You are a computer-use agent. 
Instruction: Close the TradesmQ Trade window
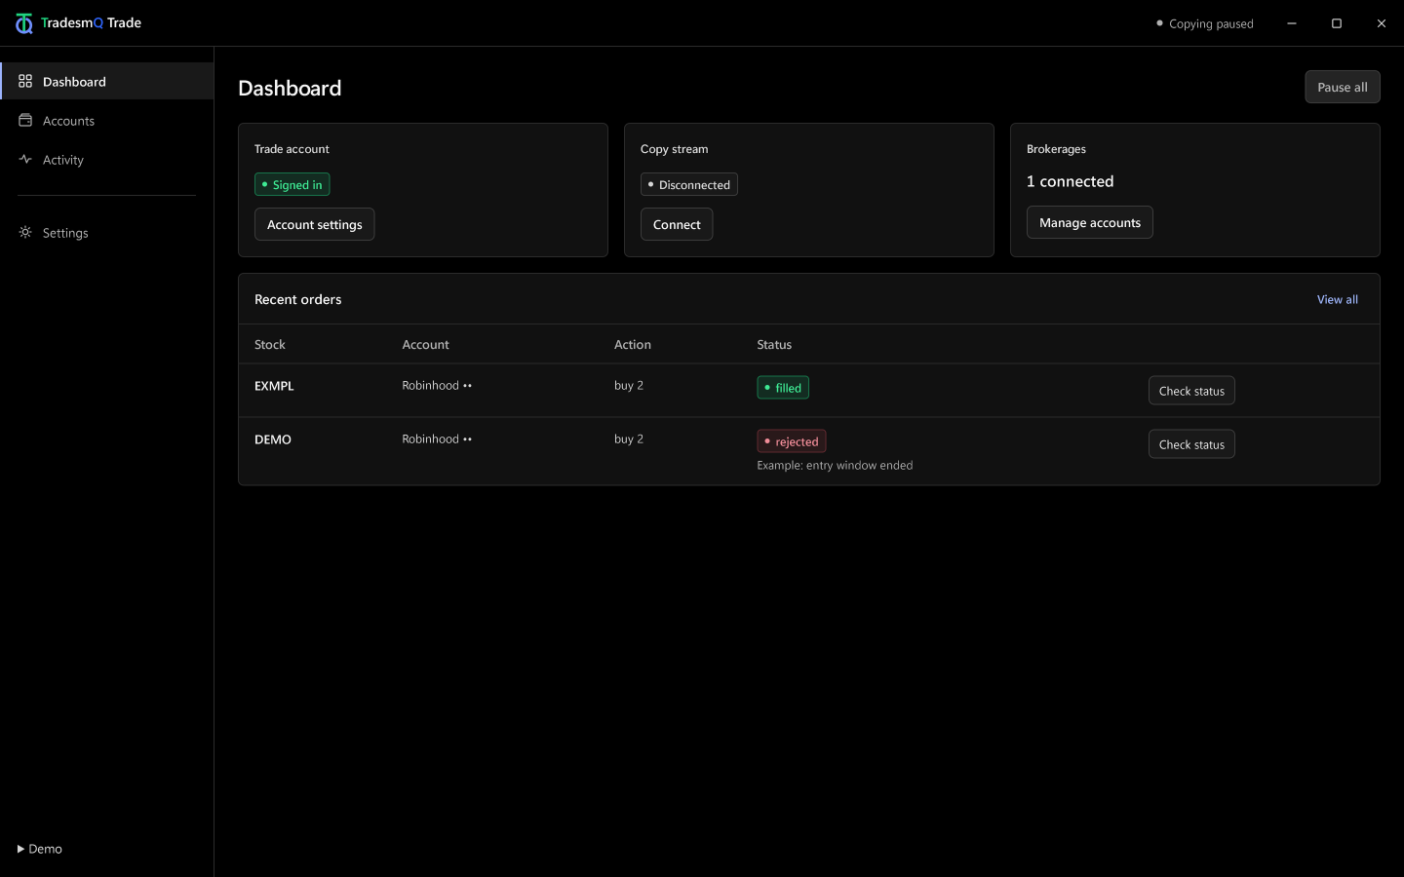click(1382, 23)
